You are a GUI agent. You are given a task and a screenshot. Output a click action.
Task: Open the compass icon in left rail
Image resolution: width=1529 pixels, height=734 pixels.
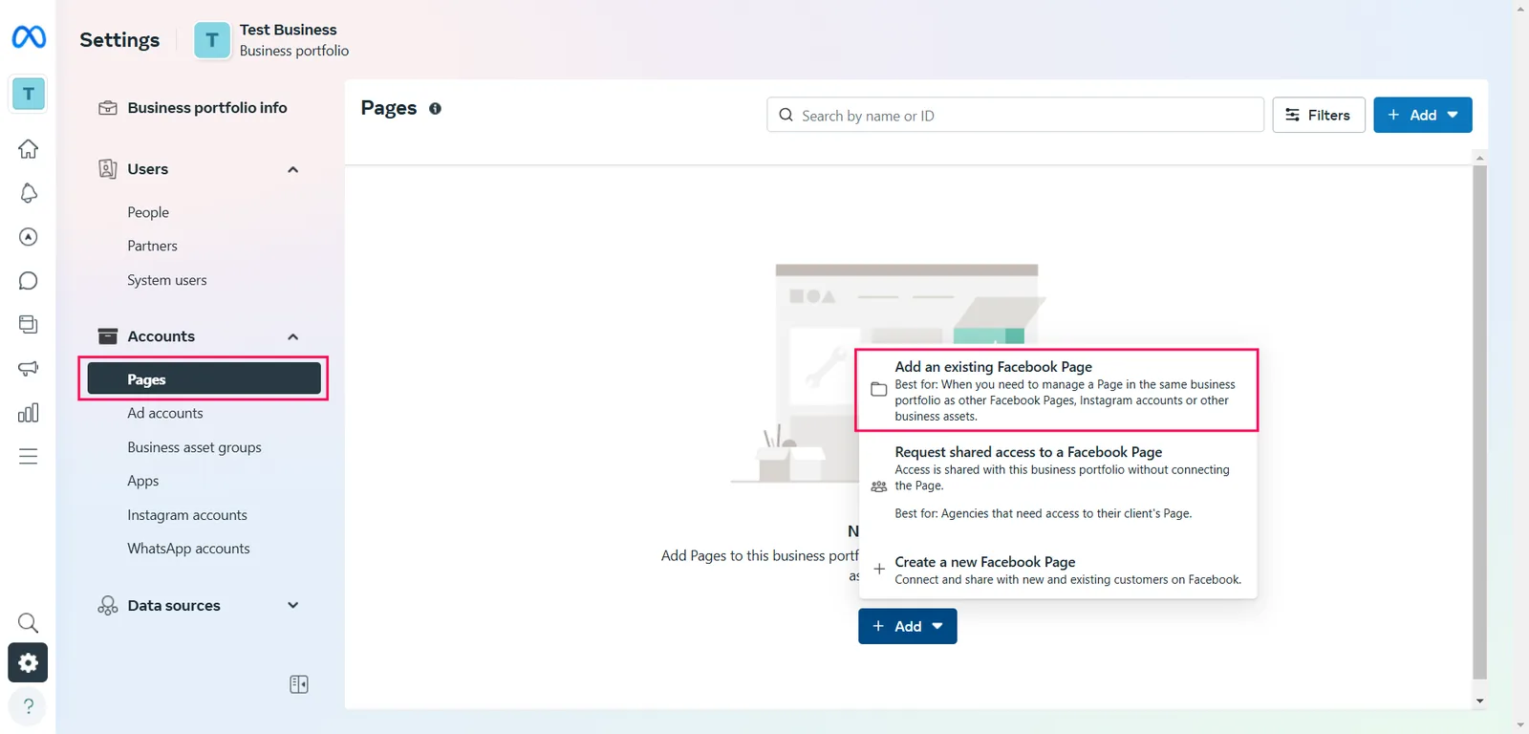pos(29,237)
